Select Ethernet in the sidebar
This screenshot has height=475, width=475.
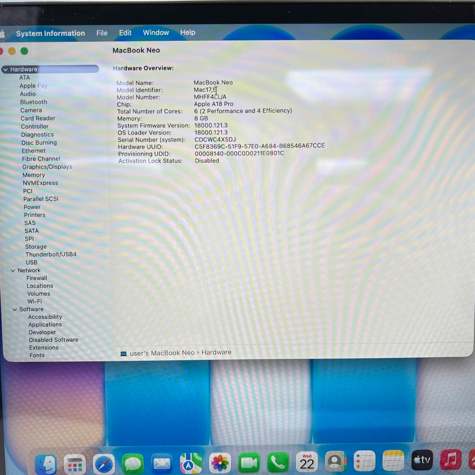pyautogui.click(x=34, y=151)
